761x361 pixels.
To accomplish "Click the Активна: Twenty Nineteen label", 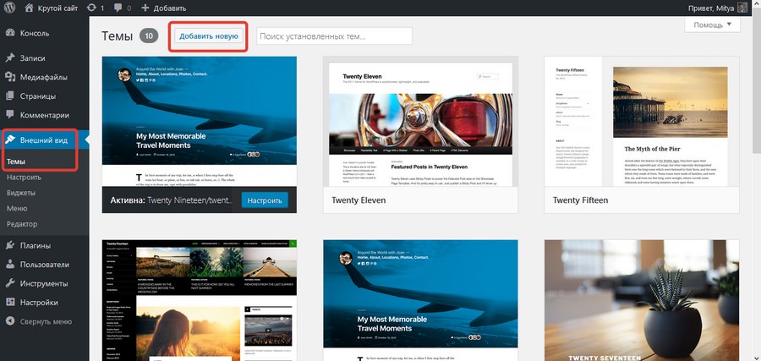I will [172, 200].
